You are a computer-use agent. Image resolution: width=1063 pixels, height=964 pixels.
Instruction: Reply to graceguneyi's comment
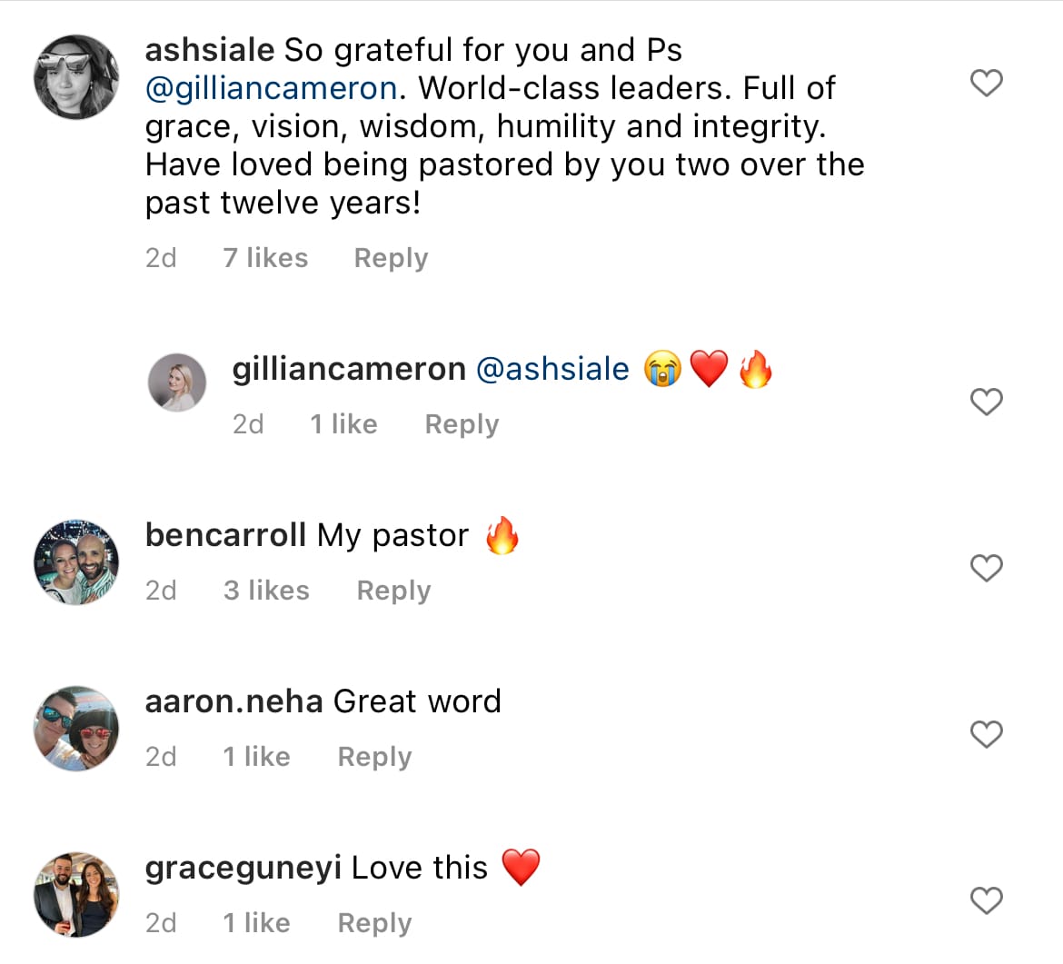point(373,922)
